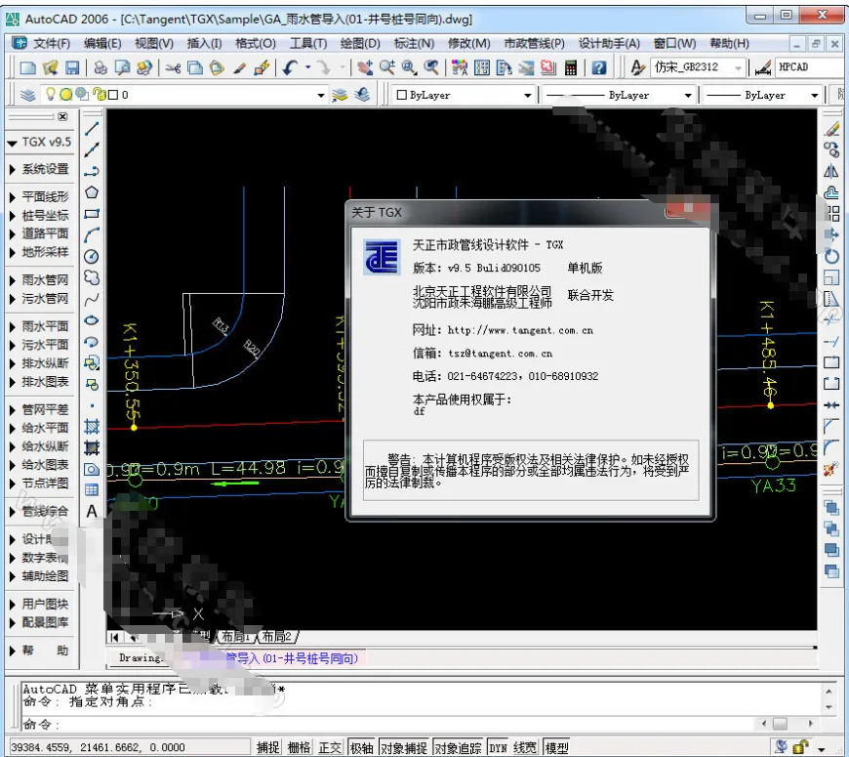Click the layer 0 color swatch
Viewport: 849px width, 757px height.
(113, 96)
